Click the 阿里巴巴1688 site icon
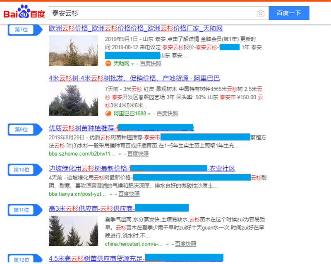Viewport: 331px width, 264px height. pyautogui.click(x=108, y=114)
